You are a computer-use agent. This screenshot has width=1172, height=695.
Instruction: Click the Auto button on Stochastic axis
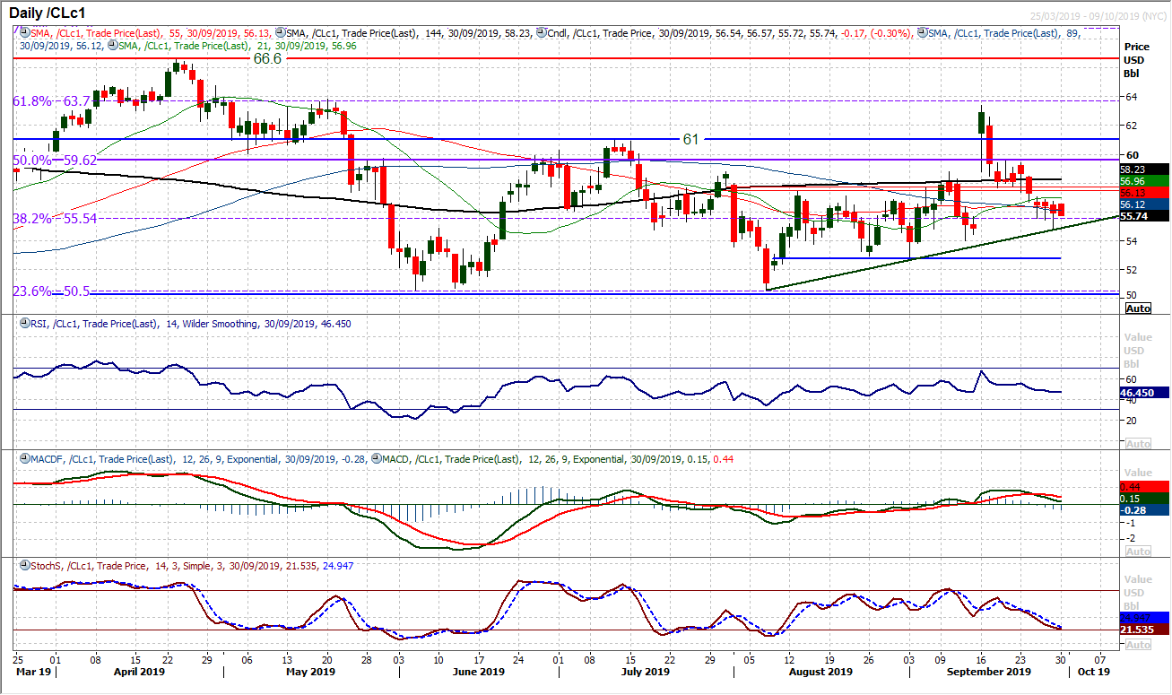click(x=1137, y=646)
